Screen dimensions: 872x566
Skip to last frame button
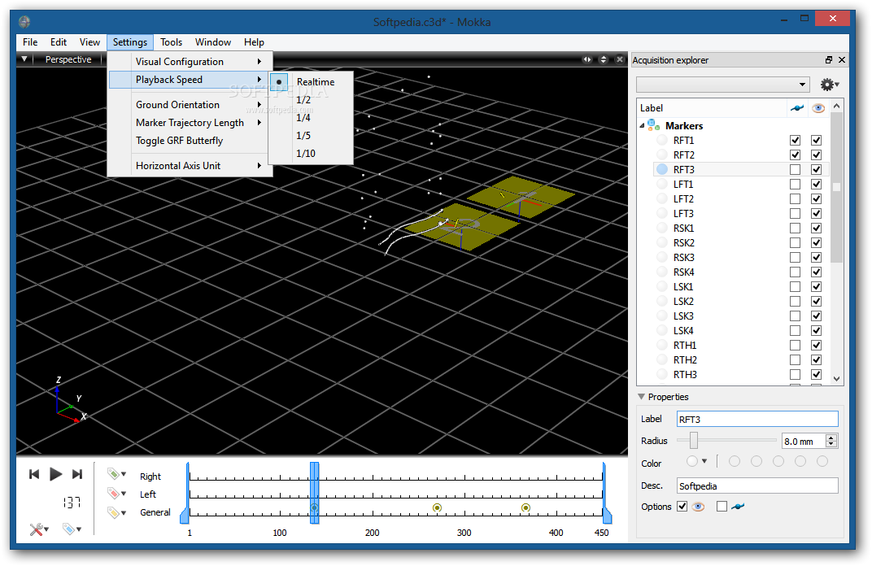77,474
